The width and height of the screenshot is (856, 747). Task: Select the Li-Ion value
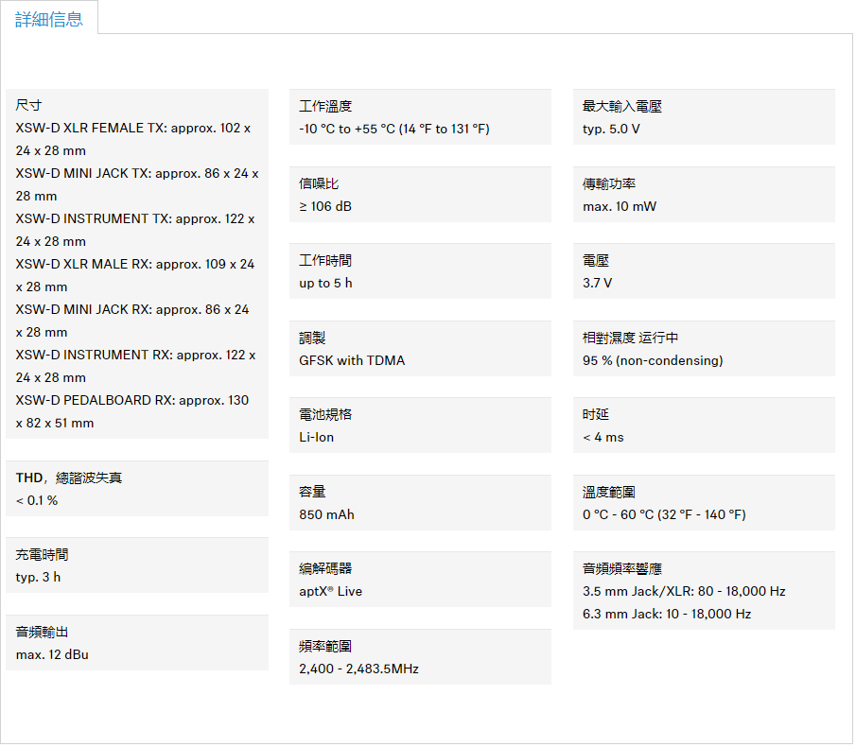[317, 438]
